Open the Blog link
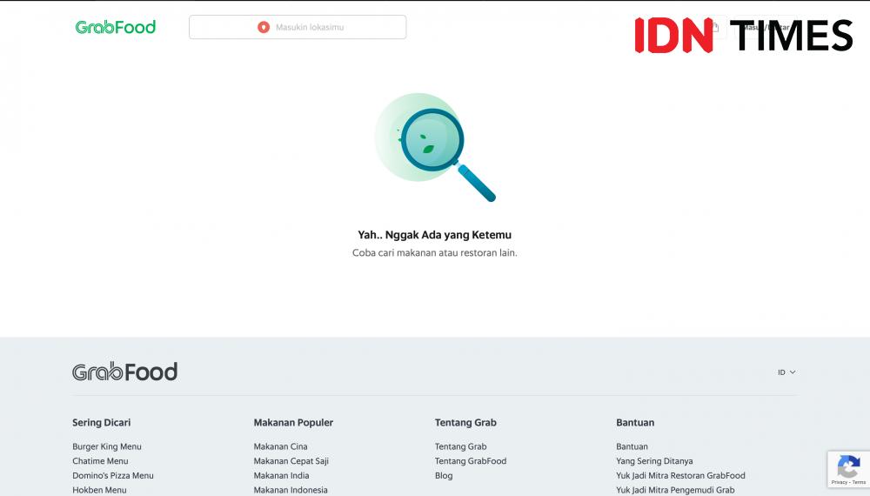 pos(444,475)
